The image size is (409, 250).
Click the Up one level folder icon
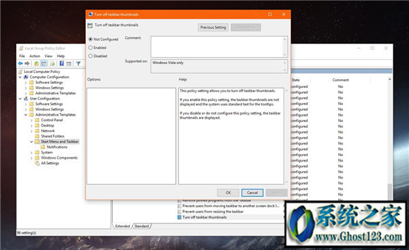coord(37,63)
